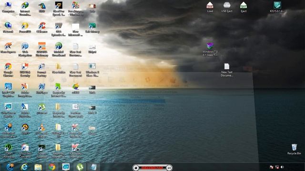Click the Load virtual drive icon

[210, 7]
